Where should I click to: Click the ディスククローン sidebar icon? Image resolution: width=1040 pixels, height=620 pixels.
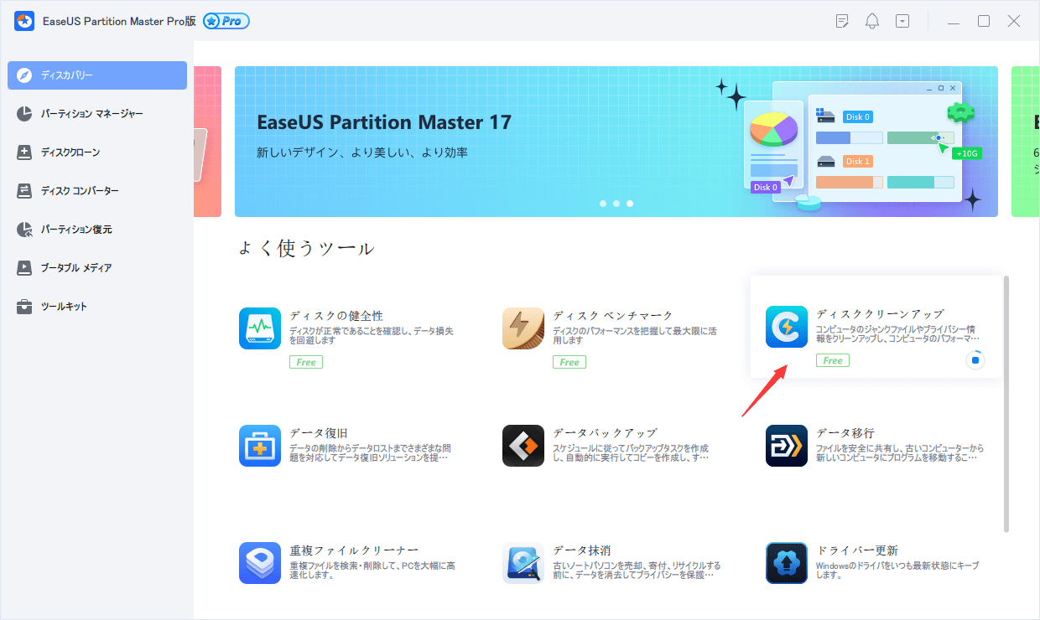click(x=25, y=152)
